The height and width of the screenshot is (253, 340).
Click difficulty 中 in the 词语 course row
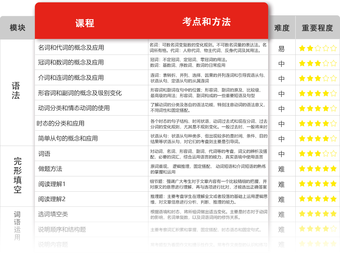coord(281,154)
